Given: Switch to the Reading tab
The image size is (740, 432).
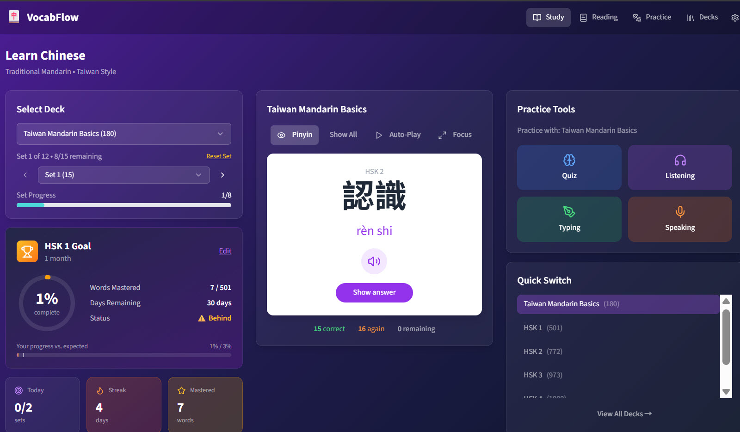Looking at the screenshot, I should [598, 17].
